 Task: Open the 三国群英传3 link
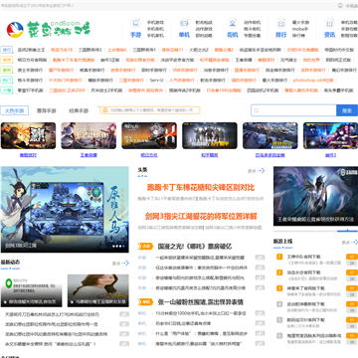(89, 50)
